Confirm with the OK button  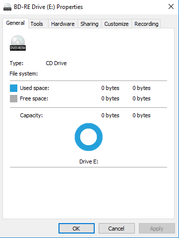pos(76,229)
